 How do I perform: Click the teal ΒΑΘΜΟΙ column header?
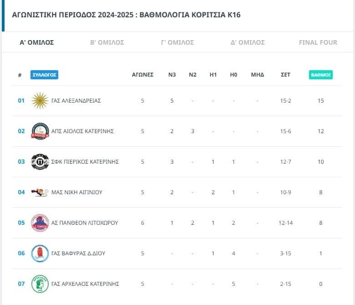(321, 75)
